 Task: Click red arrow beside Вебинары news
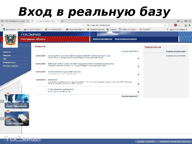pos(138,66)
